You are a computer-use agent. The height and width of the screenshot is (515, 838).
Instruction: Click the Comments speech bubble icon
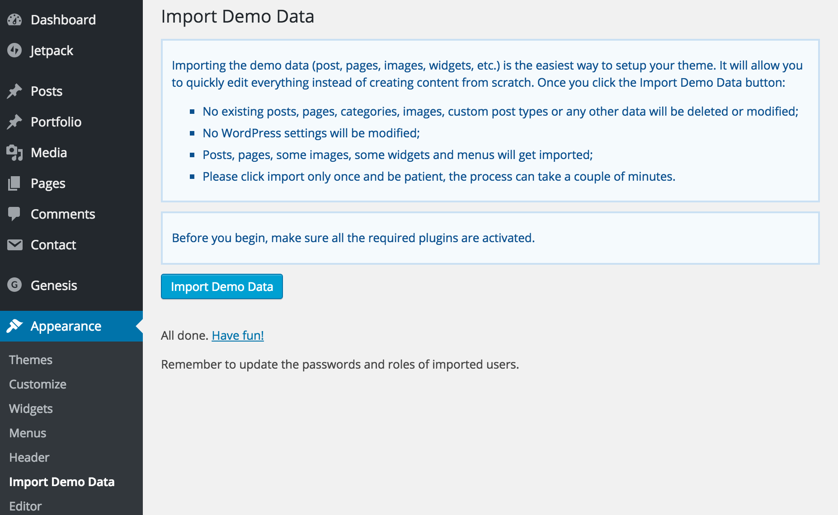(x=14, y=214)
